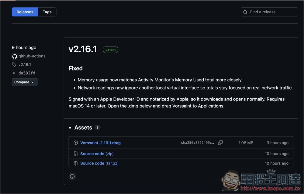Focus the Find a release search field
Screen dimensions: 304x194
[269, 12]
